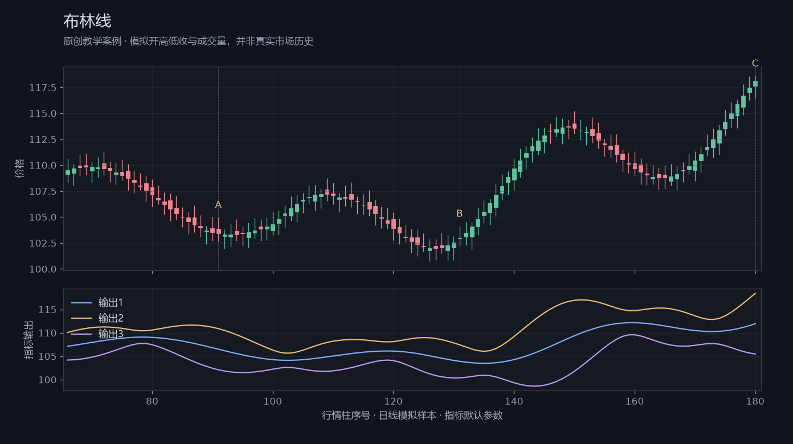Click price axis tick 102.5
Viewport: 793px width, 444px height.
coord(43,243)
